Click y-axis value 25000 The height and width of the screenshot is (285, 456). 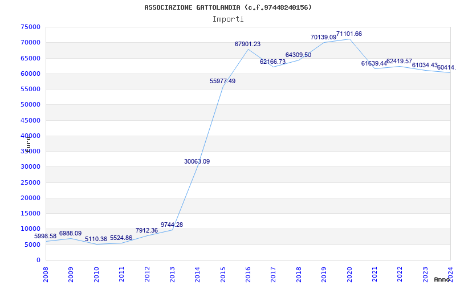(31, 182)
